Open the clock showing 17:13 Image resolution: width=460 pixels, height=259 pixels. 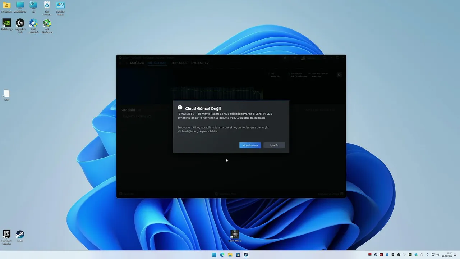point(447,255)
